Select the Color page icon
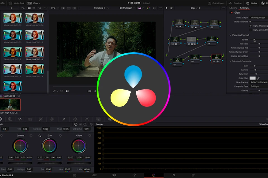 pos(154,175)
